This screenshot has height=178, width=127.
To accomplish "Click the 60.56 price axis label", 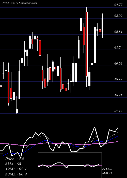I will point(118,64).
